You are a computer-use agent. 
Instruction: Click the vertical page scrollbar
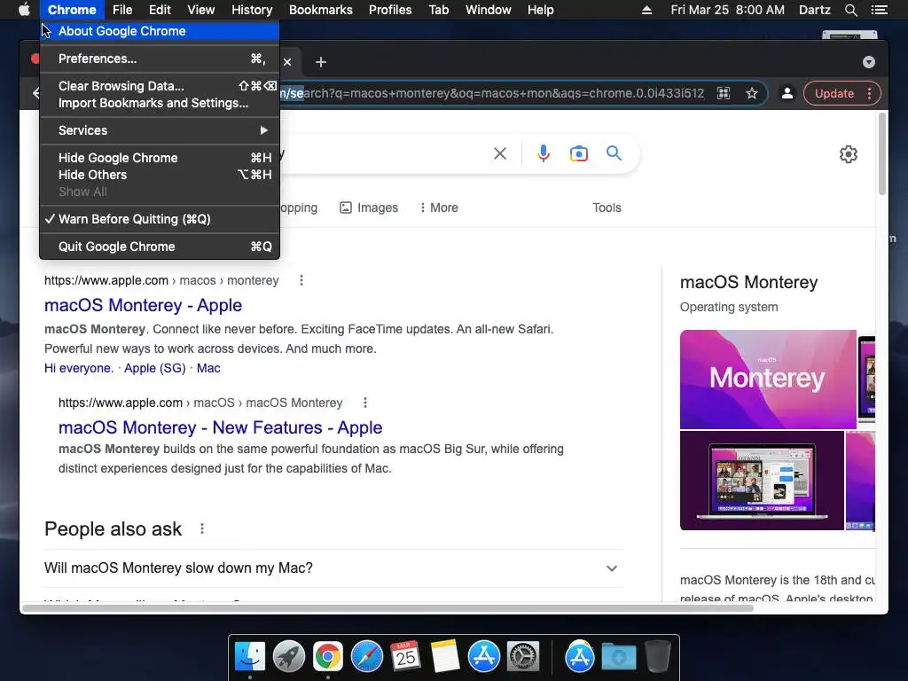[882, 153]
